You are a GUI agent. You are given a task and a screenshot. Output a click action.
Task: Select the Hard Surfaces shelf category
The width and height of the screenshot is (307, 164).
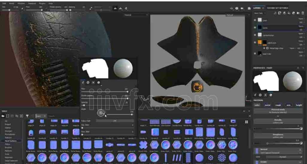tap(11, 141)
